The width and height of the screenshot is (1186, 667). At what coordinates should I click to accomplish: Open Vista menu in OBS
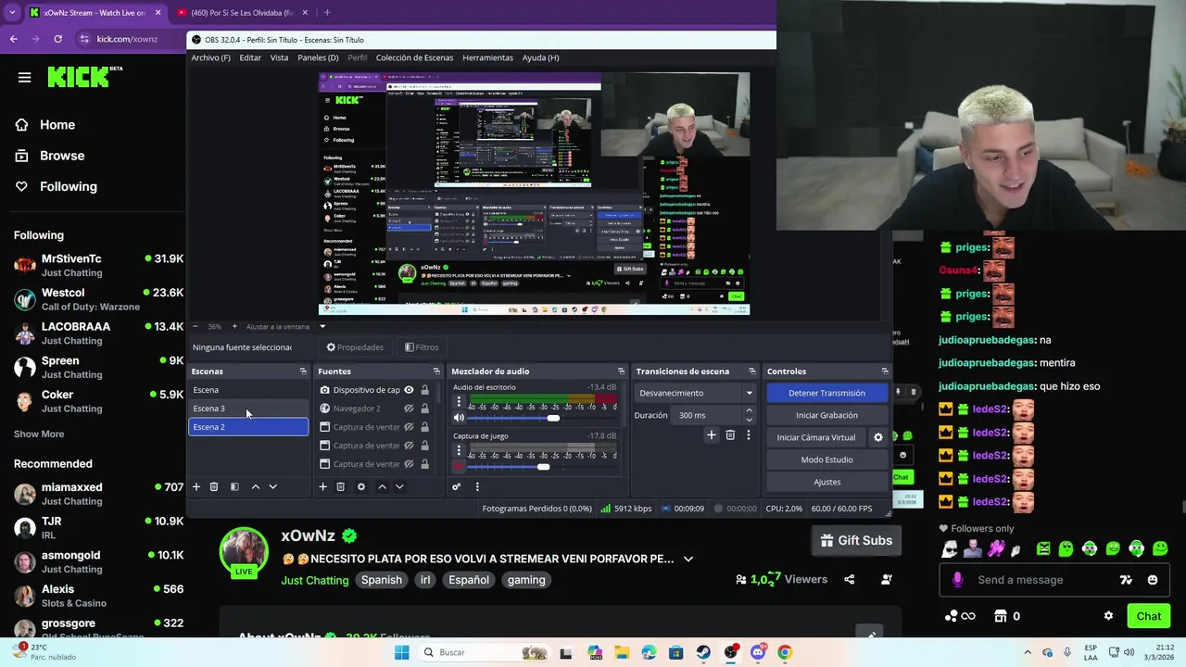[279, 57]
